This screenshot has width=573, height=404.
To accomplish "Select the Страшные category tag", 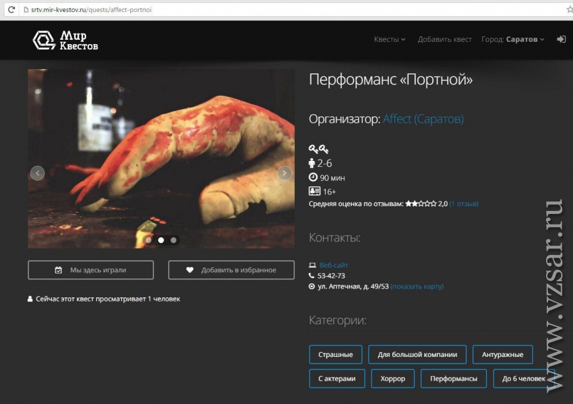I will point(335,355).
